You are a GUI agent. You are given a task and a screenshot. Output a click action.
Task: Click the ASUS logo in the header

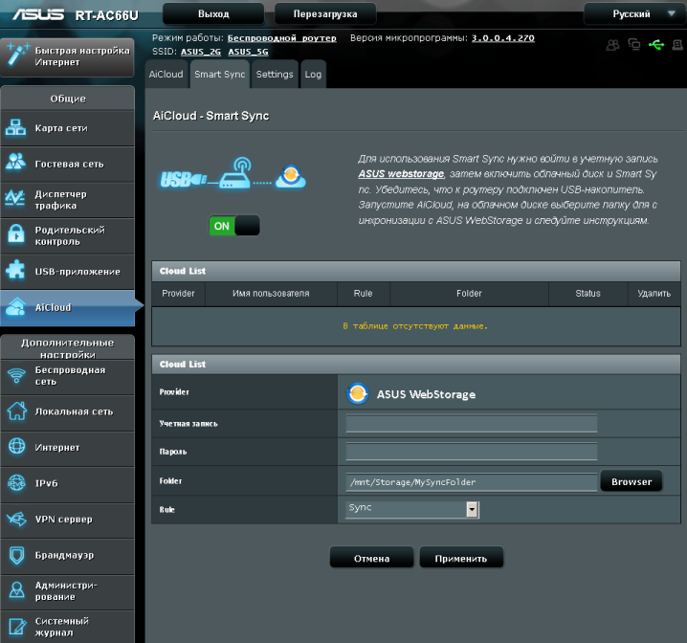pos(38,14)
